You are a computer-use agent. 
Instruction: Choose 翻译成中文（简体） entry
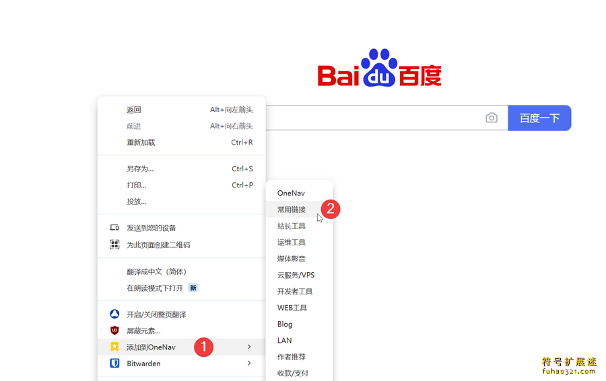click(182, 271)
